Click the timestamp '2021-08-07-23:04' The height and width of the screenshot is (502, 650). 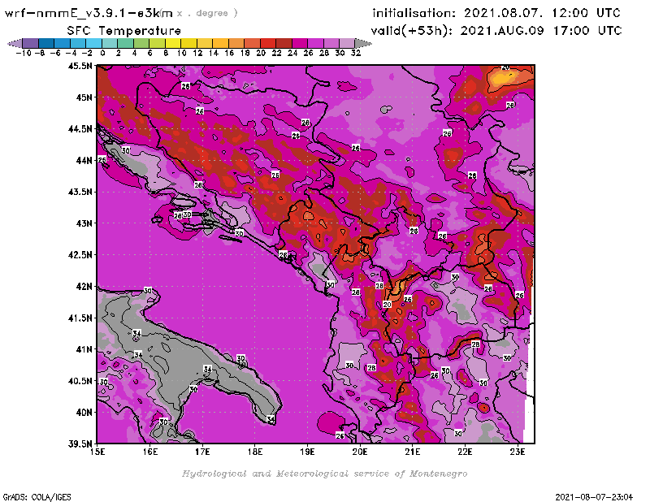(x=594, y=497)
